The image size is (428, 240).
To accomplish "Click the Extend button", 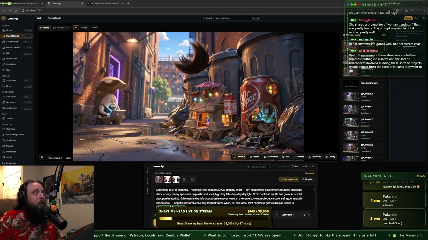I will [254, 157].
